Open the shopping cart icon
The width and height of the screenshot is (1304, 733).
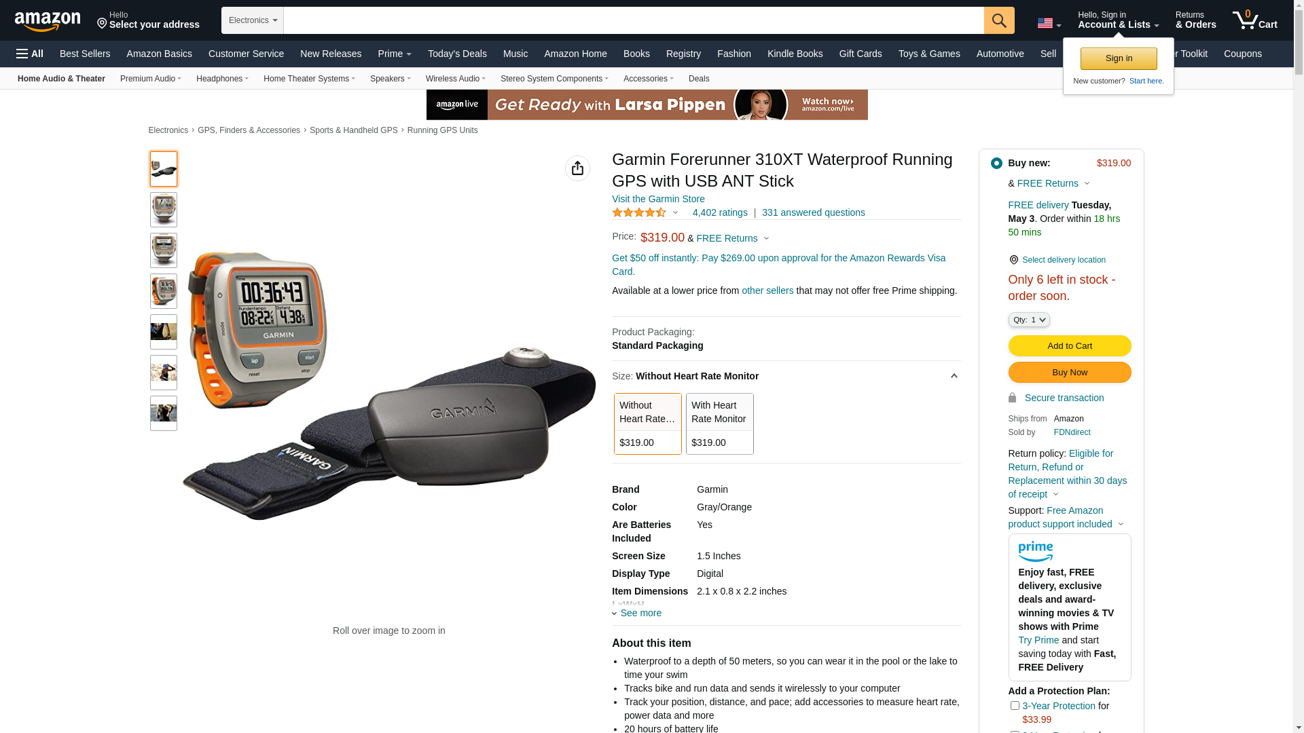point(1254,20)
